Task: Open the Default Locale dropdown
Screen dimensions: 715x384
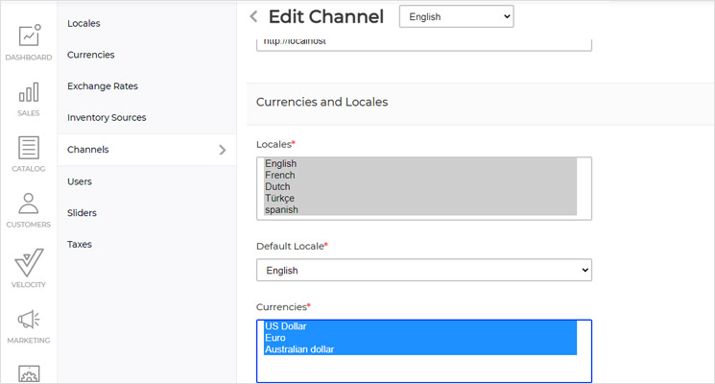Action: coord(424,270)
